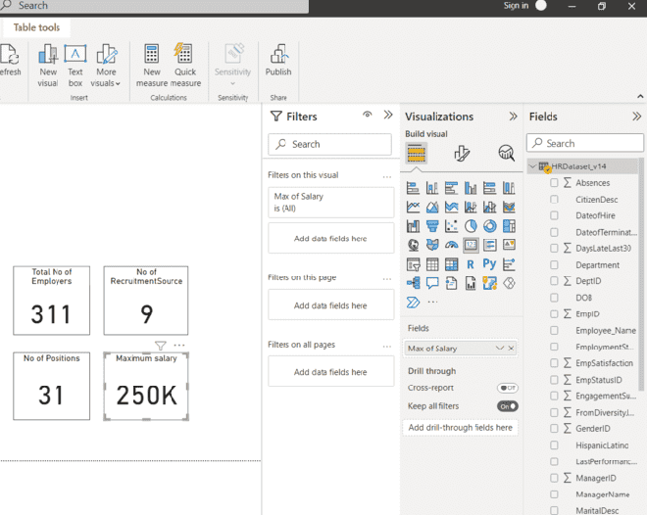Viewport: 647px width, 515px height.
Task: Insert a Text box from ribbon
Action: [75, 54]
